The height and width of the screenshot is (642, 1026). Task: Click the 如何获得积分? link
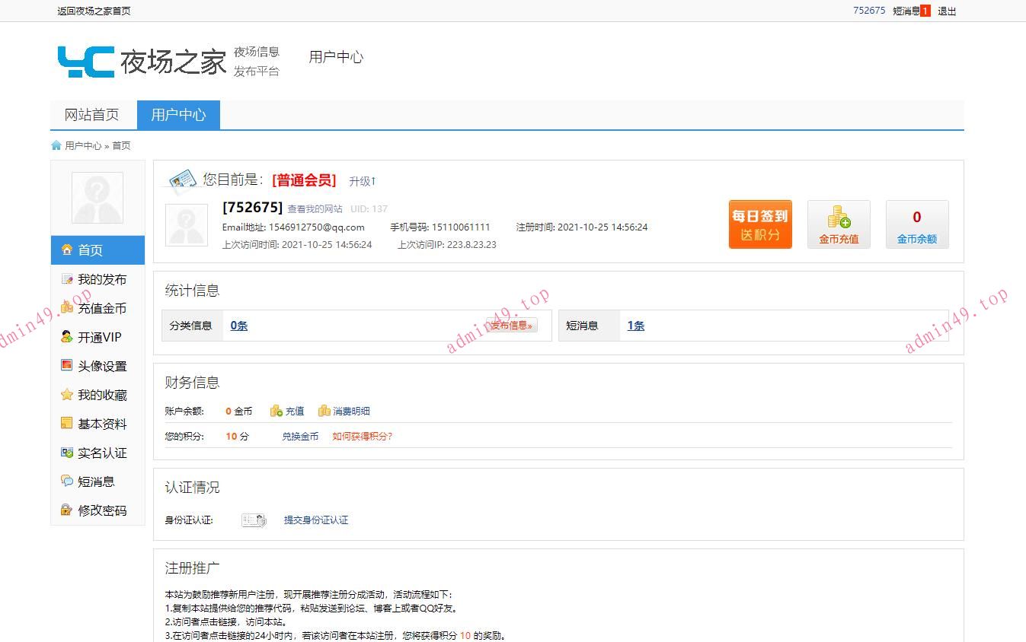click(x=363, y=437)
